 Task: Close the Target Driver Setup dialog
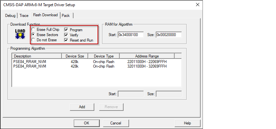click(x=198, y=5)
